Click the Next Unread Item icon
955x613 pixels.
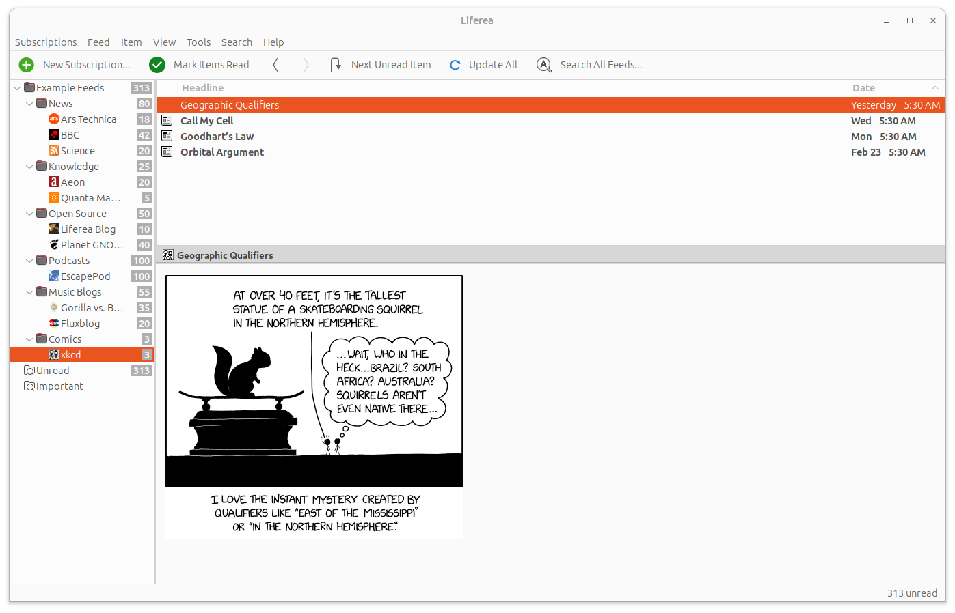(336, 65)
